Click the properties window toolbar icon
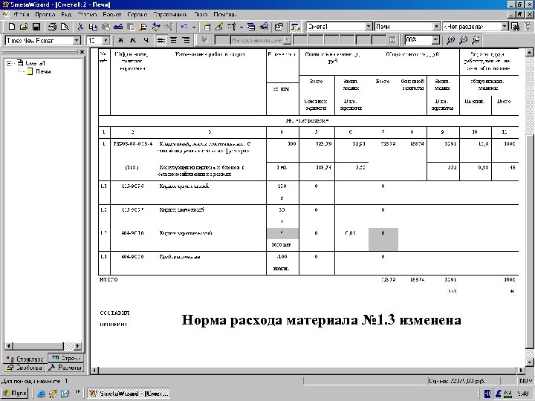The image size is (535, 401). click(279, 27)
